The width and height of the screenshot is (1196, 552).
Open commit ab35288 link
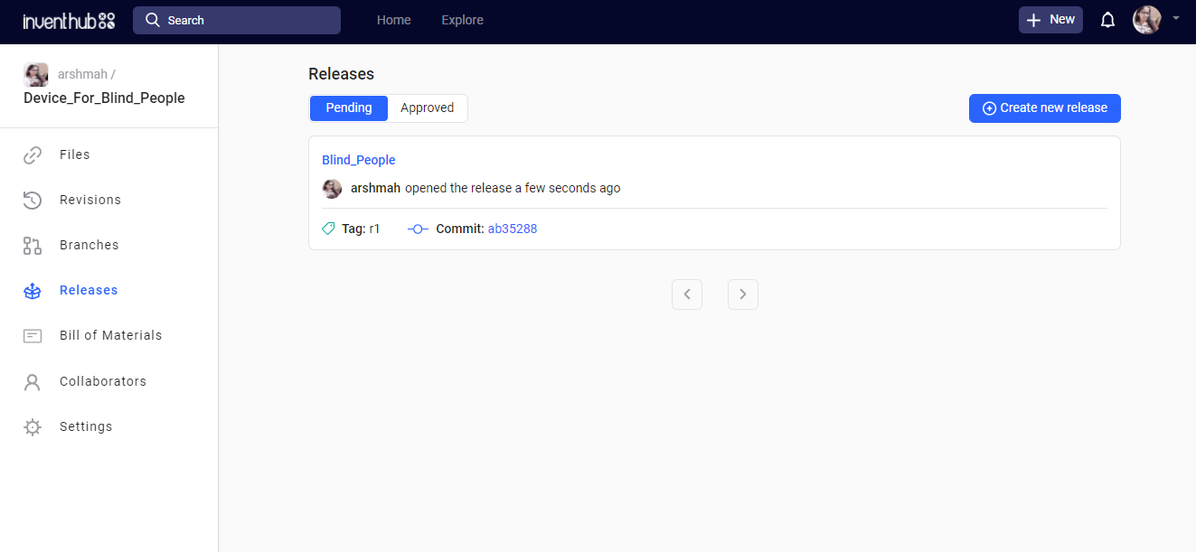(513, 229)
